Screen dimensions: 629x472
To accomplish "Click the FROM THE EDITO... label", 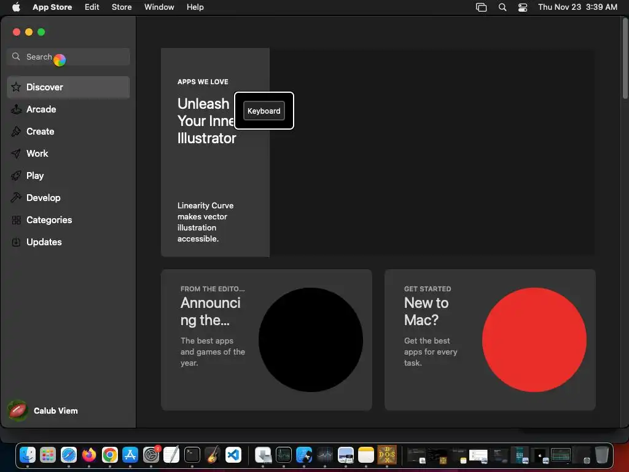I will [212, 289].
